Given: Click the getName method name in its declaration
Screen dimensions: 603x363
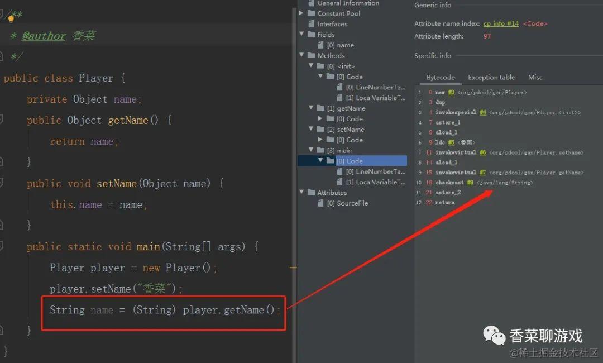Looking at the screenshot, I should coord(128,121).
